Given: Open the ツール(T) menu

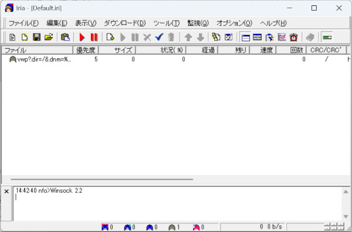Looking at the screenshot, I should pos(167,23).
